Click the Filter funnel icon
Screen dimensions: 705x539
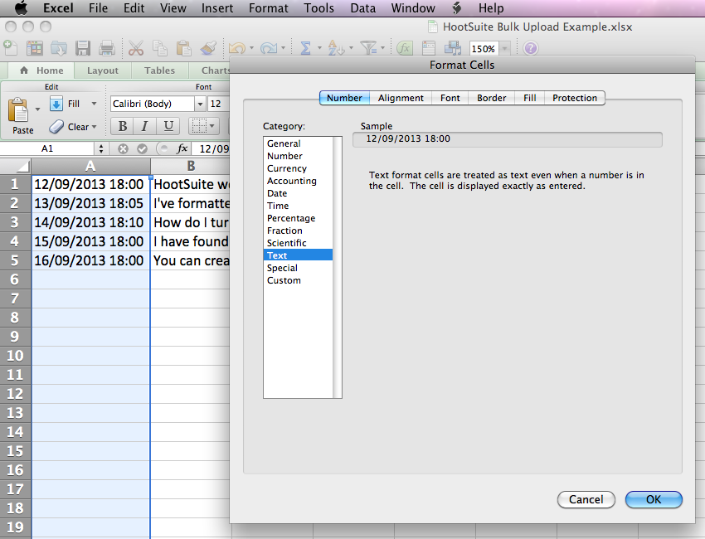369,47
